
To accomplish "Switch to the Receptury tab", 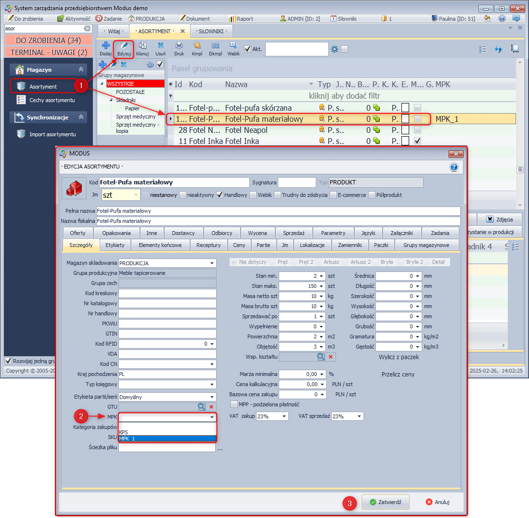I will tap(208, 245).
